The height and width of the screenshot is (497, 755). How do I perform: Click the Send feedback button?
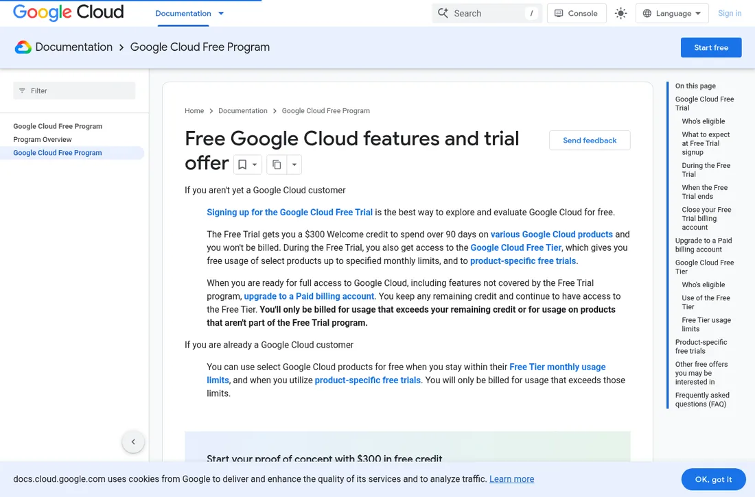click(590, 141)
